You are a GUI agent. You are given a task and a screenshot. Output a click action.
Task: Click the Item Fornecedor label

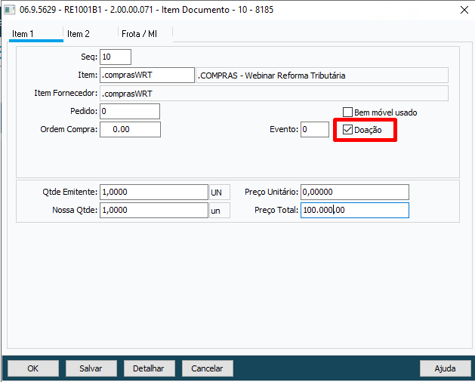point(66,93)
